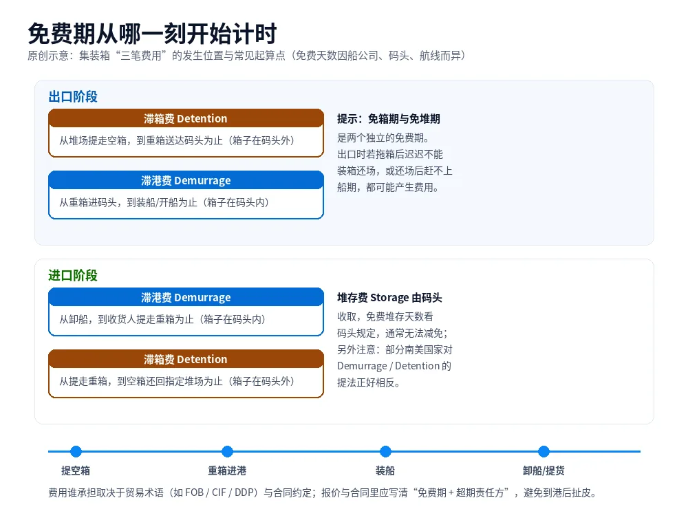Click the line 收取，免费堆存天数看
Image resolution: width=688 pixels, height=509 pixels.
[385, 316]
